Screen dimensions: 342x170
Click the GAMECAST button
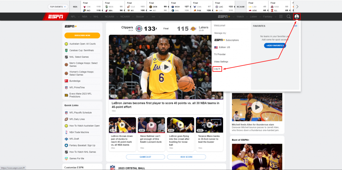point(145,157)
